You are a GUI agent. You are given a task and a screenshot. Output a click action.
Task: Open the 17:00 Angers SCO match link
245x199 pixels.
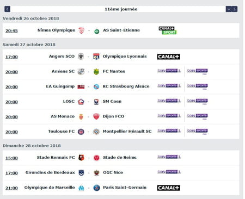(x=11, y=57)
